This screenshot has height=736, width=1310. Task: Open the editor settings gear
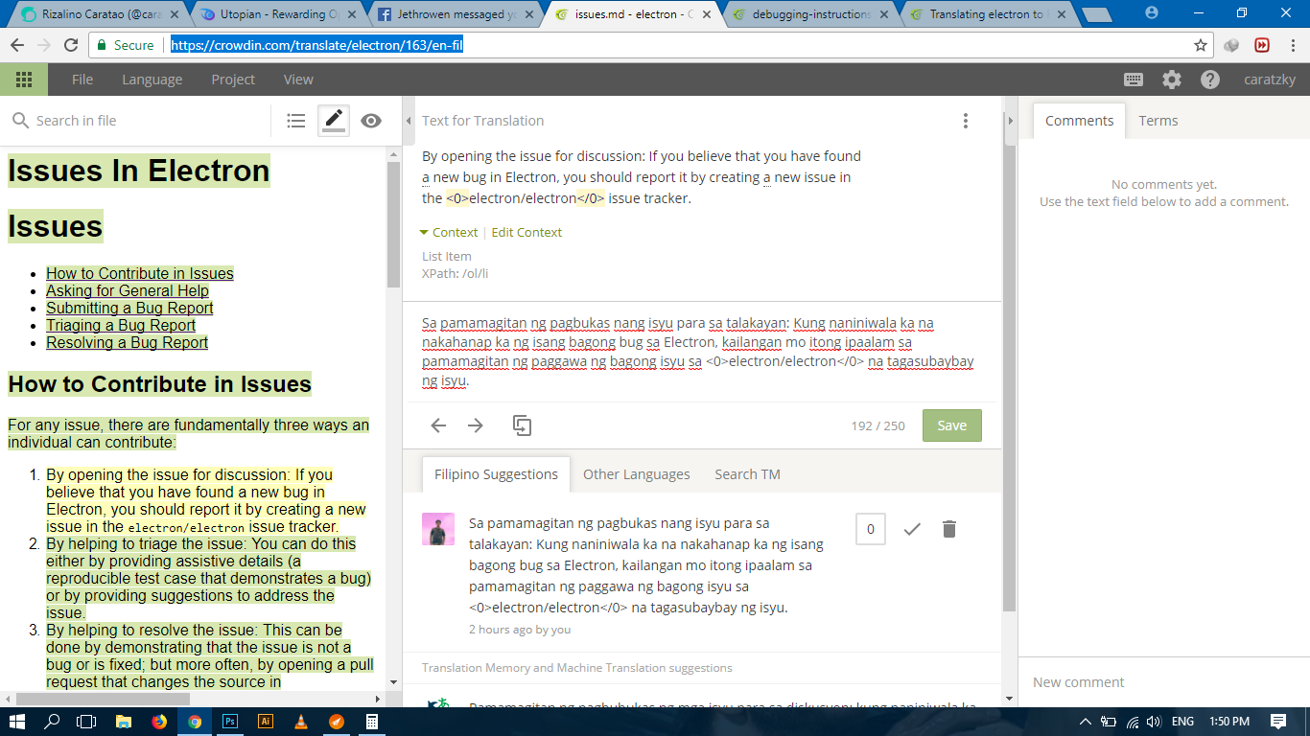pos(1172,80)
